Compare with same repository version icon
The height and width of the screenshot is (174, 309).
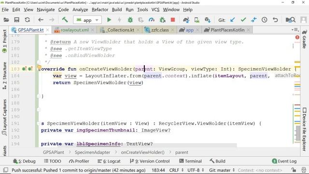coord(254,20)
